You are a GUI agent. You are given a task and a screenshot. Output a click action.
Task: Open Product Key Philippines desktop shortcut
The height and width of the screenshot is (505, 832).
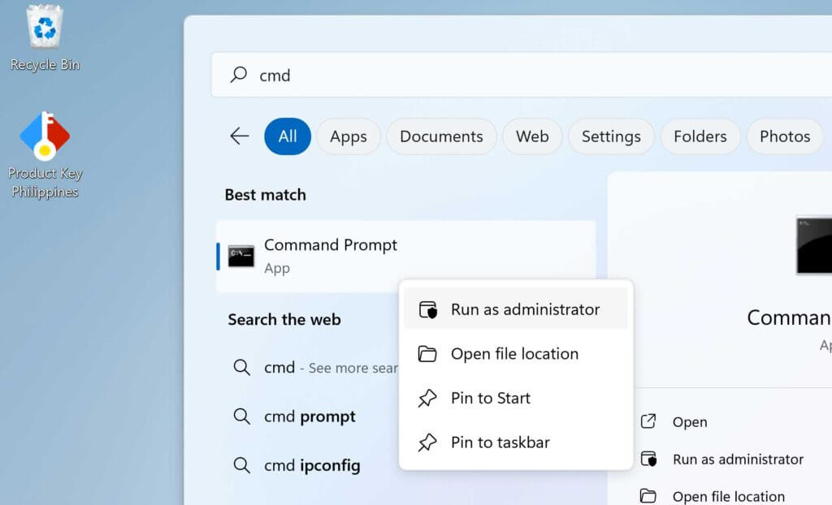[x=45, y=155]
